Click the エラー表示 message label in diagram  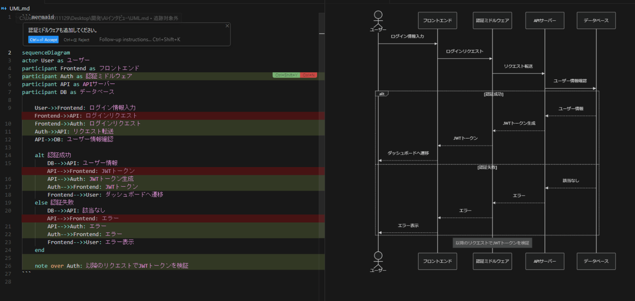(x=408, y=226)
